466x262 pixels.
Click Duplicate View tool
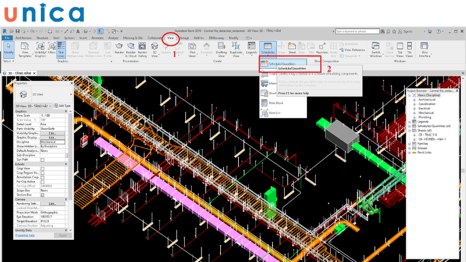click(236, 49)
